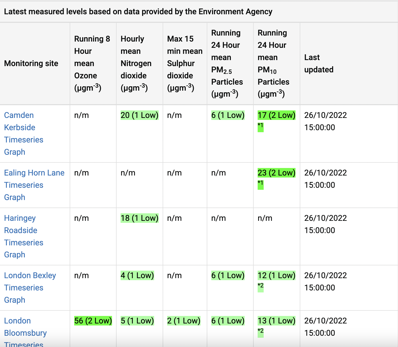Viewport: 398px width, 347px height.
Task: Open the Haringey Roadside site link
Action: coord(20,224)
